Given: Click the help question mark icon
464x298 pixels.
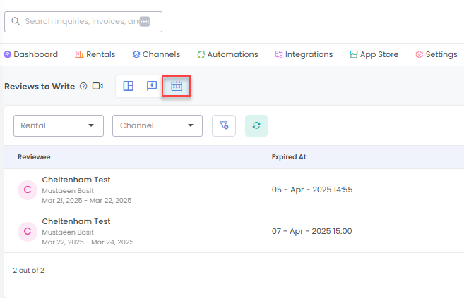Looking at the screenshot, I should click(x=83, y=86).
